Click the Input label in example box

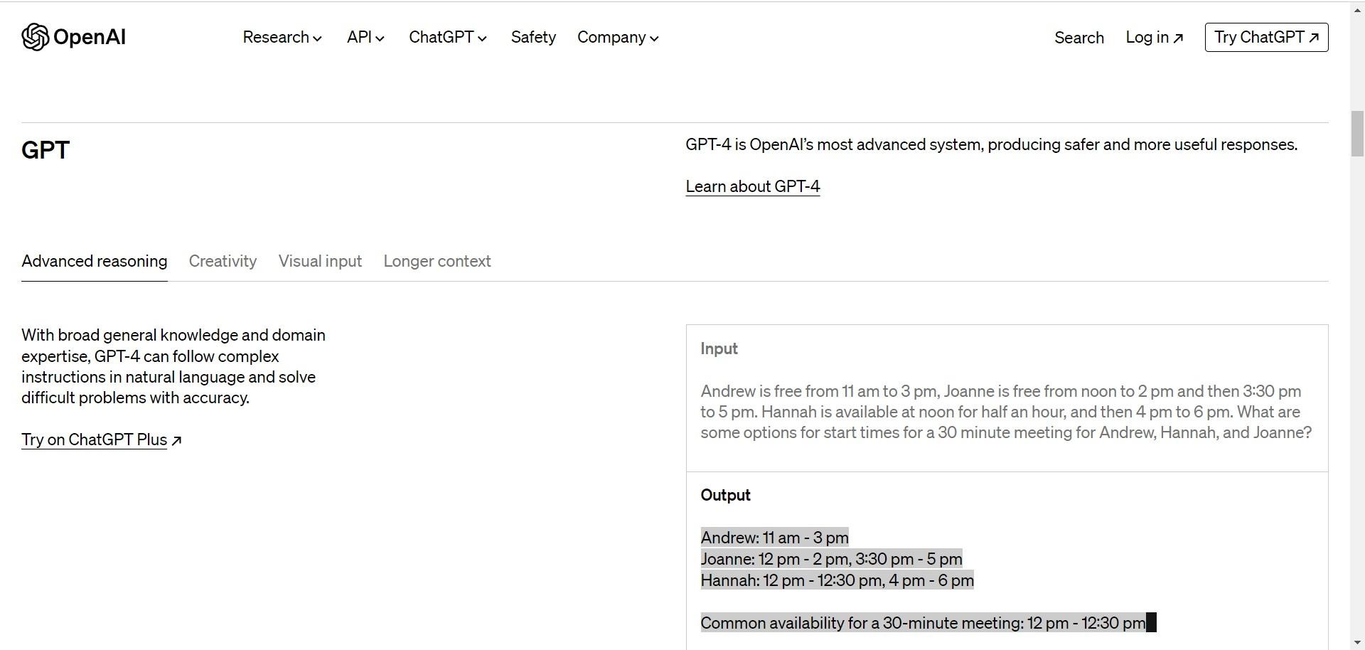pyautogui.click(x=719, y=348)
